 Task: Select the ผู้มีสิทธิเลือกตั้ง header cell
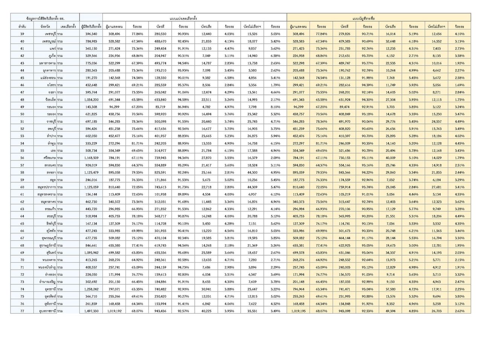tap(91, 27)
